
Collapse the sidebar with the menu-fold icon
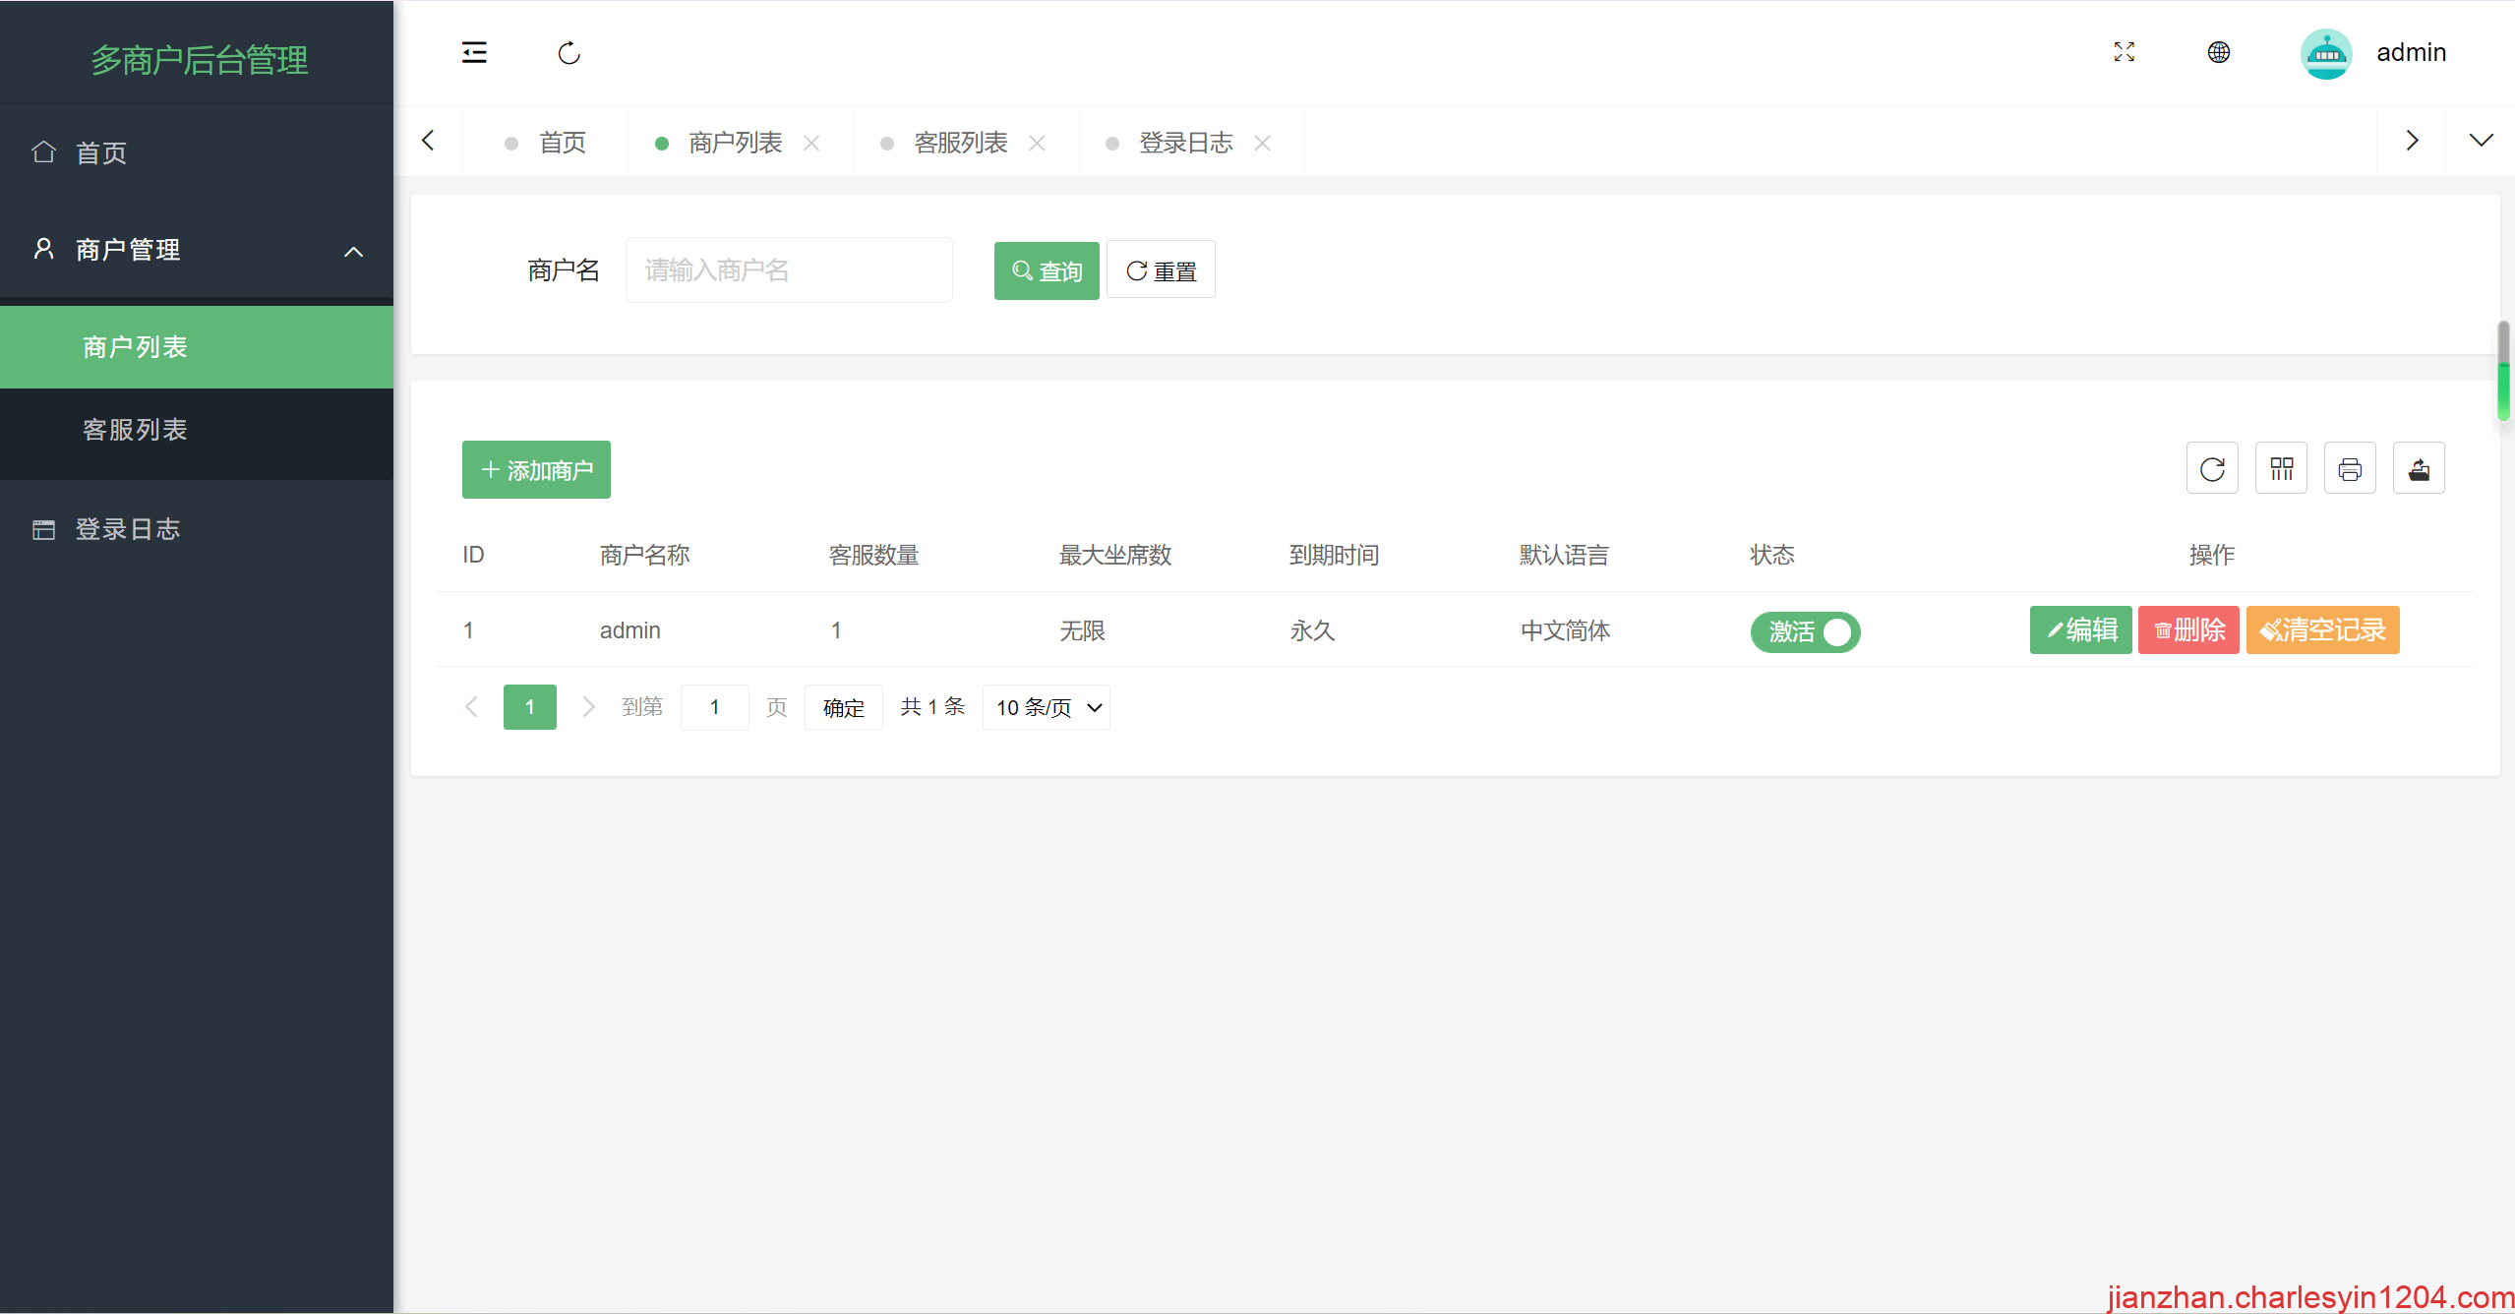coord(474,52)
